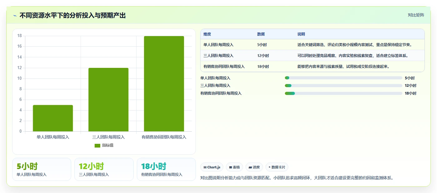Click the green legend swatch for 指标值
Viewport: 437px width, 193px height.
pyautogui.click(x=97, y=145)
